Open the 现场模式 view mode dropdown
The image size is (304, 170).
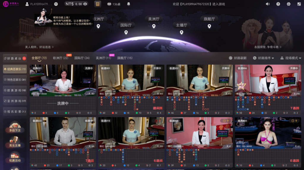[291, 58]
